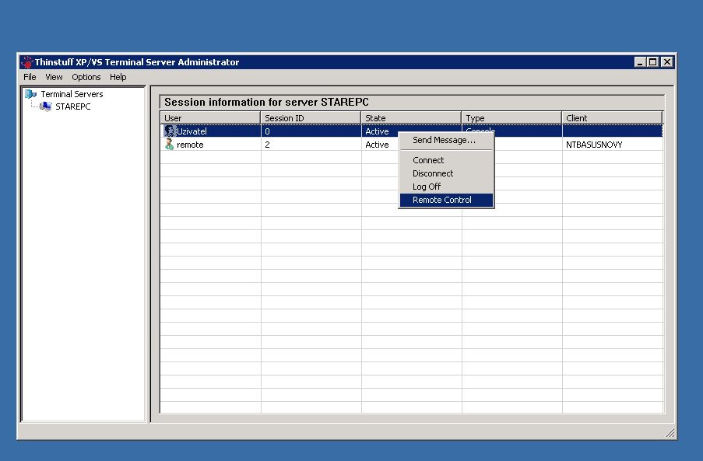Open the View menu

[54, 77]
